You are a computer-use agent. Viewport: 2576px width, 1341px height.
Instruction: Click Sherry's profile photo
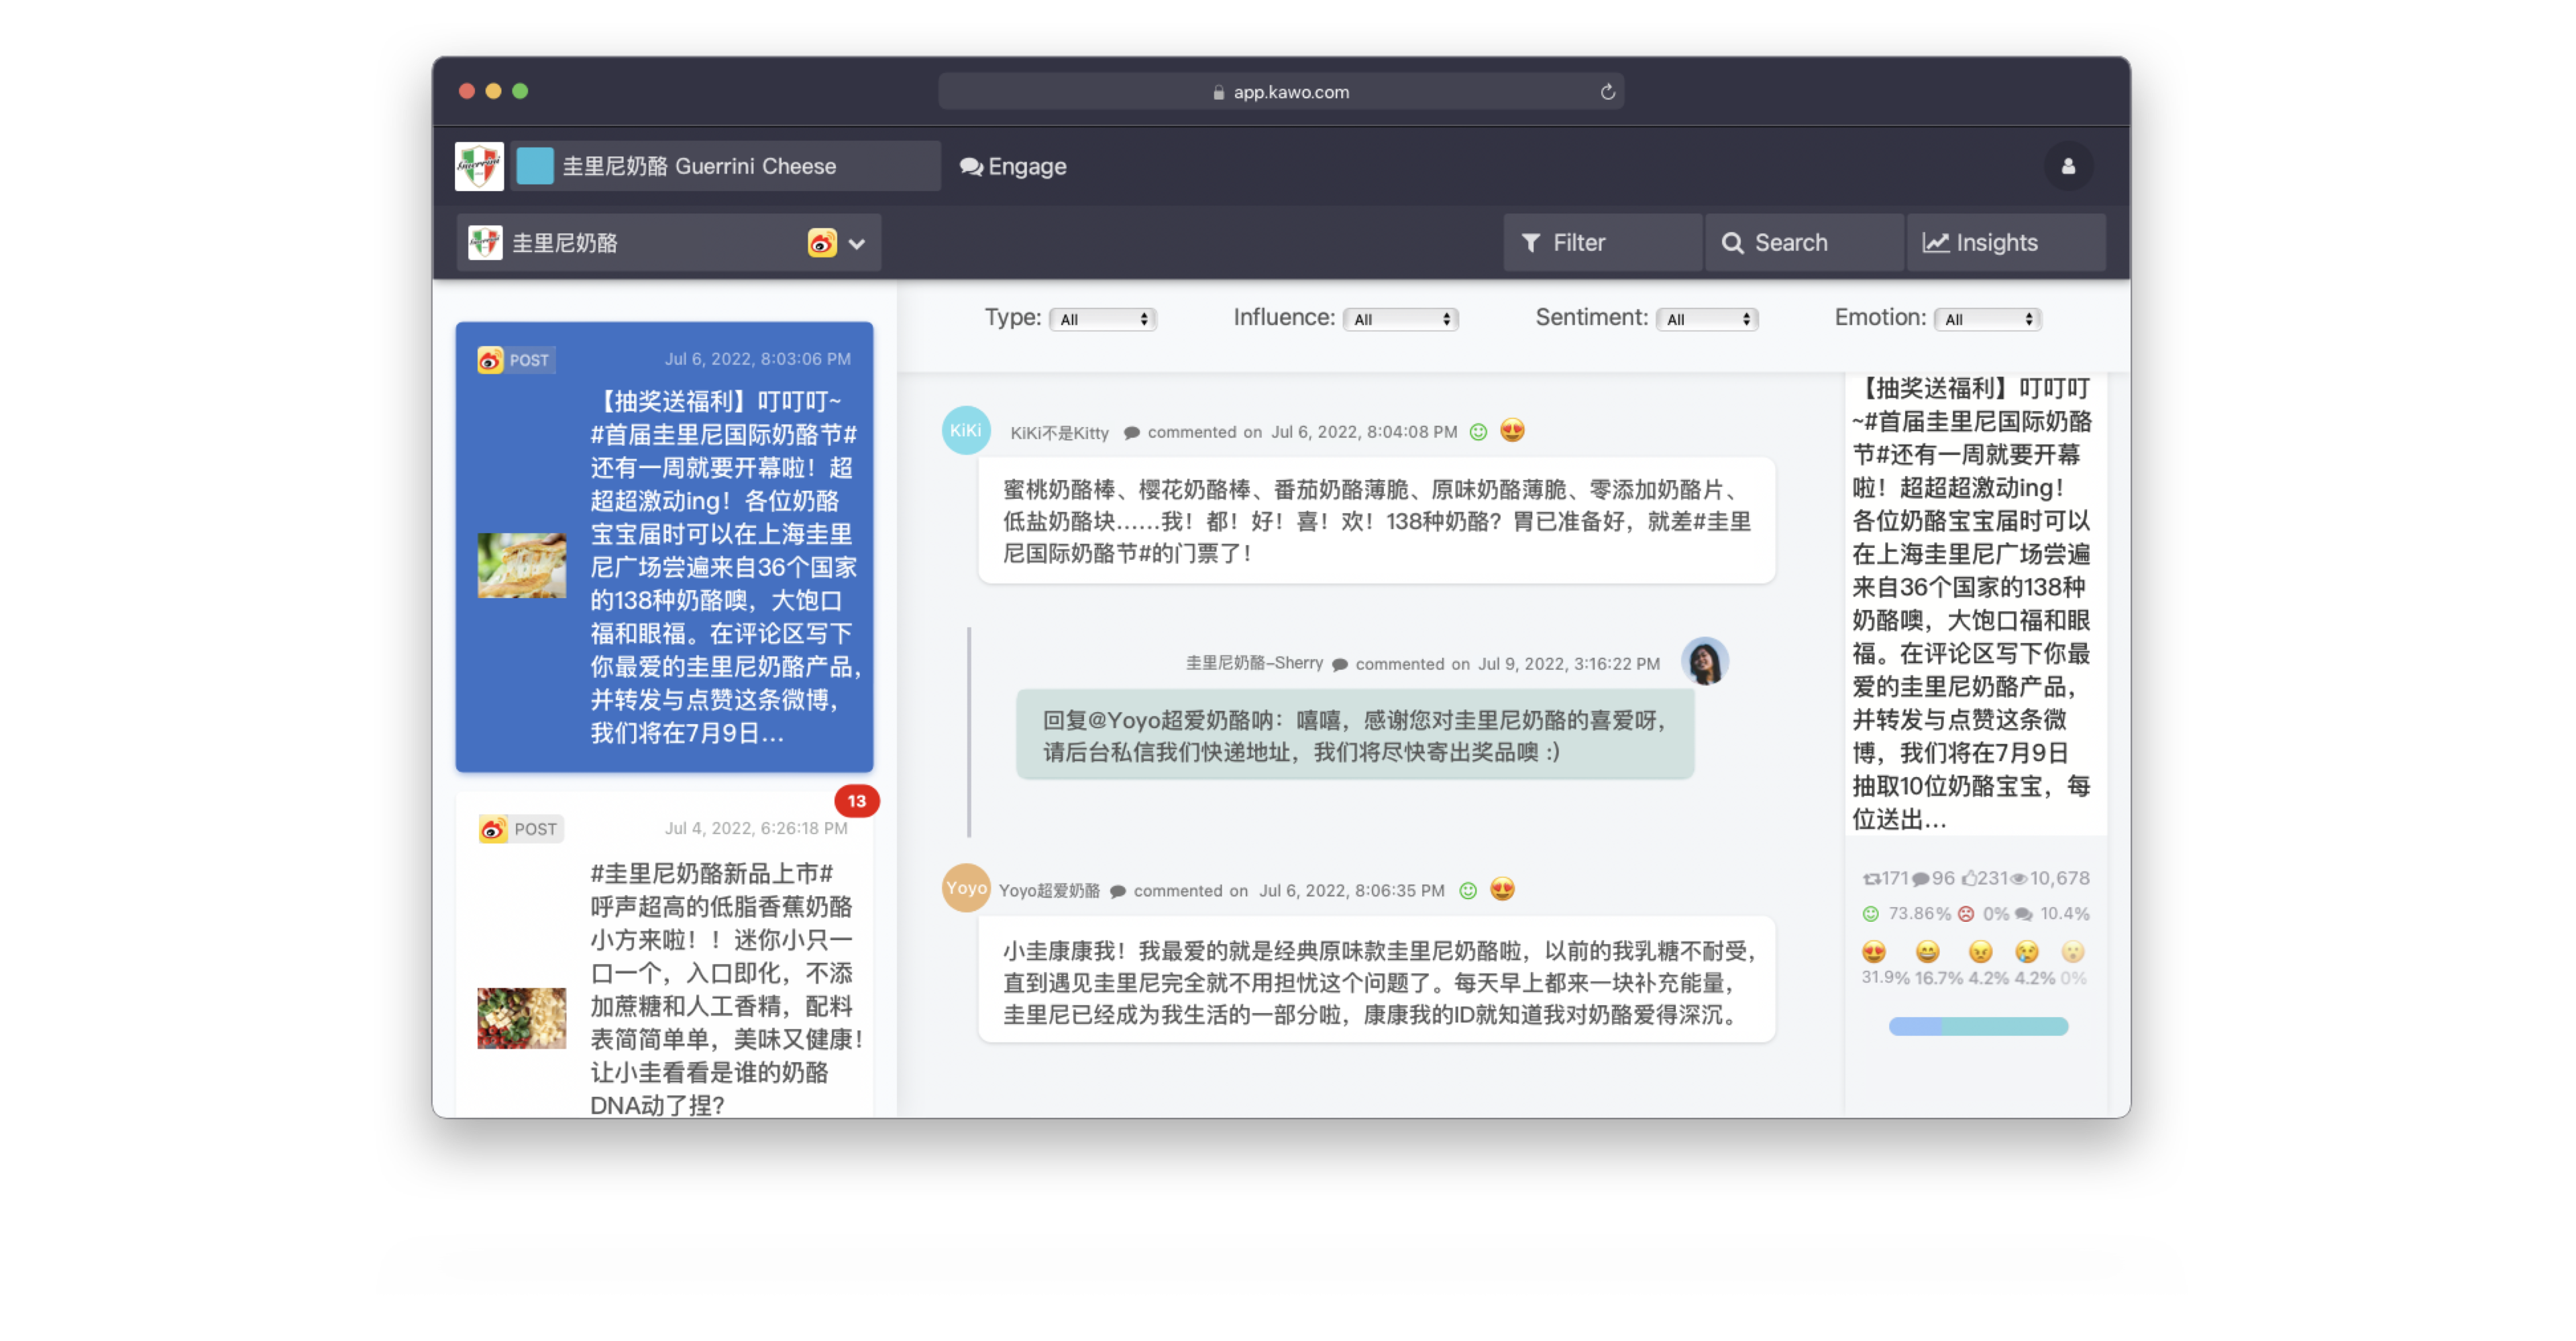pos(1705,662)
